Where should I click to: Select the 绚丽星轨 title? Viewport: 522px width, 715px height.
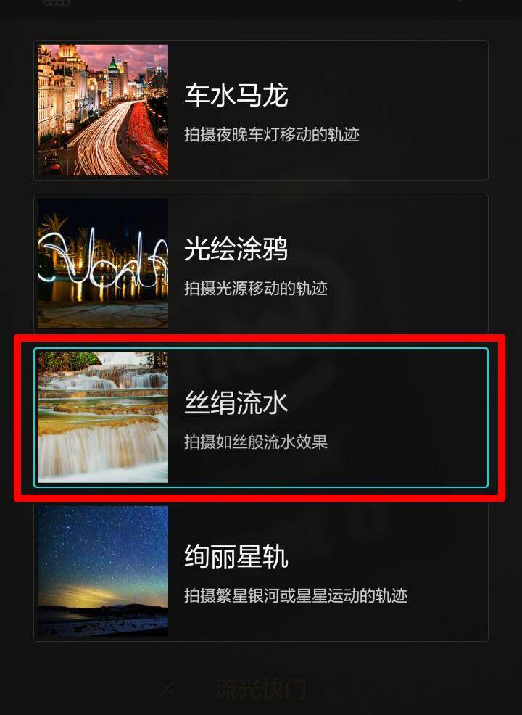coord(236,556)
